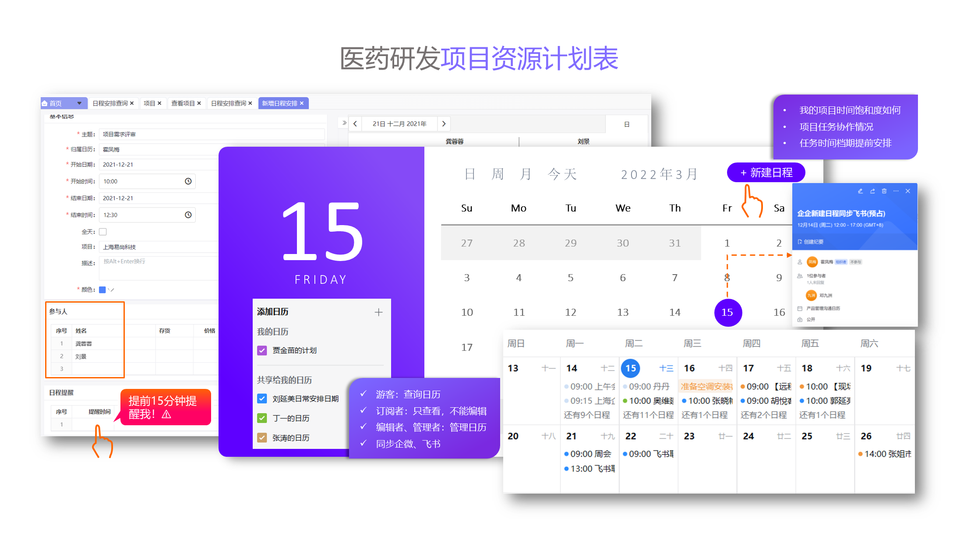Close the 新增日程安排 tab with its X
Image resolution: width=960 pixels, height=554 pixels.
[x=302, y=103]
